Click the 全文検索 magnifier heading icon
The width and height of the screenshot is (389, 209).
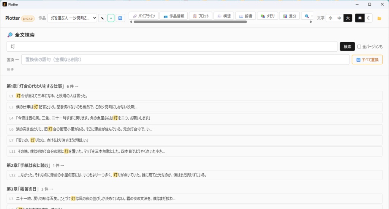(9, 35)
